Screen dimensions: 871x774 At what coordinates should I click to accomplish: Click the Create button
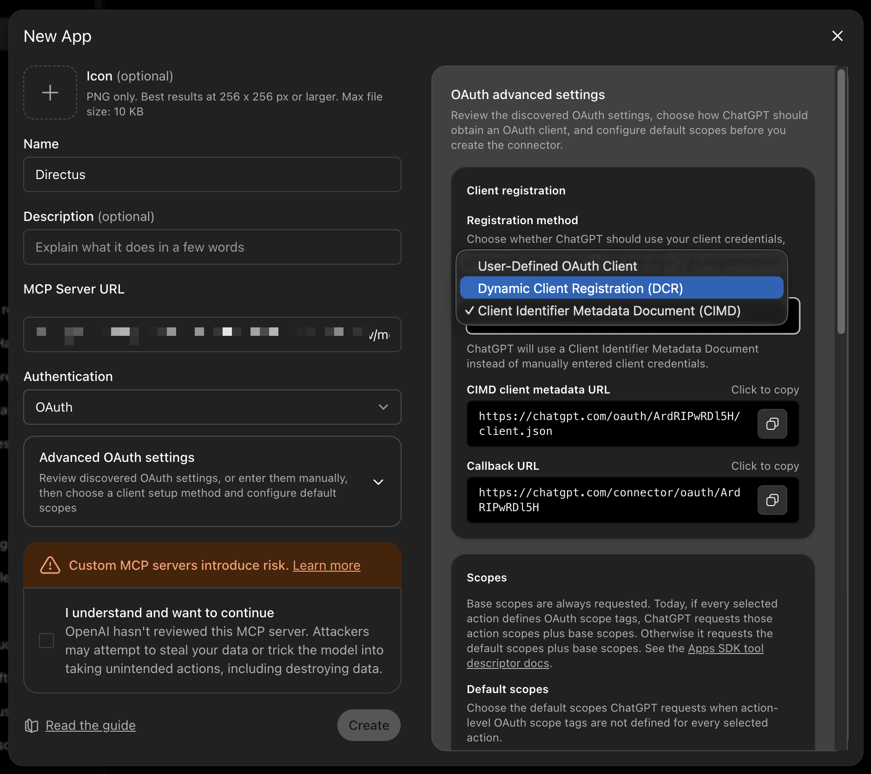click(369, 725)
